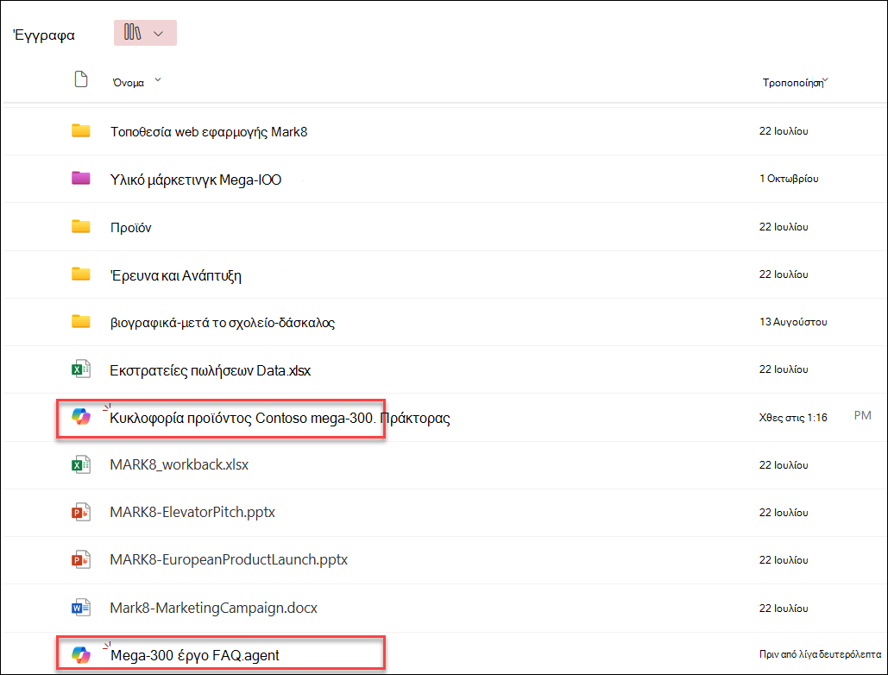Viewport: 888px width, 675px height.
Task: Click Copilot icon for Κυκλοφορία προϊόντος Contoso agent
Action: [81, 417]
